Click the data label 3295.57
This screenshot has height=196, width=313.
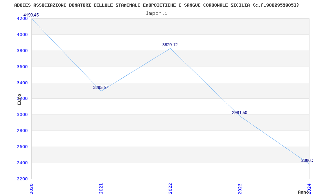click(x=101, y=87)
